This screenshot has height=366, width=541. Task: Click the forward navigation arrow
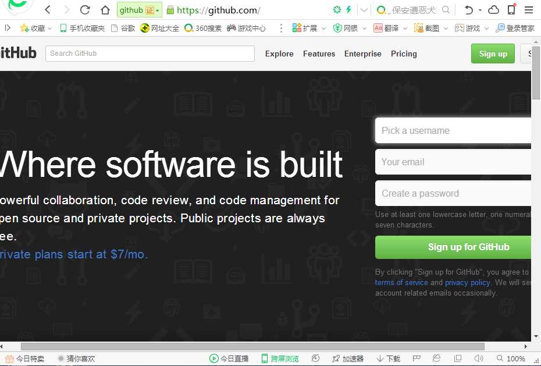[67, 10]
